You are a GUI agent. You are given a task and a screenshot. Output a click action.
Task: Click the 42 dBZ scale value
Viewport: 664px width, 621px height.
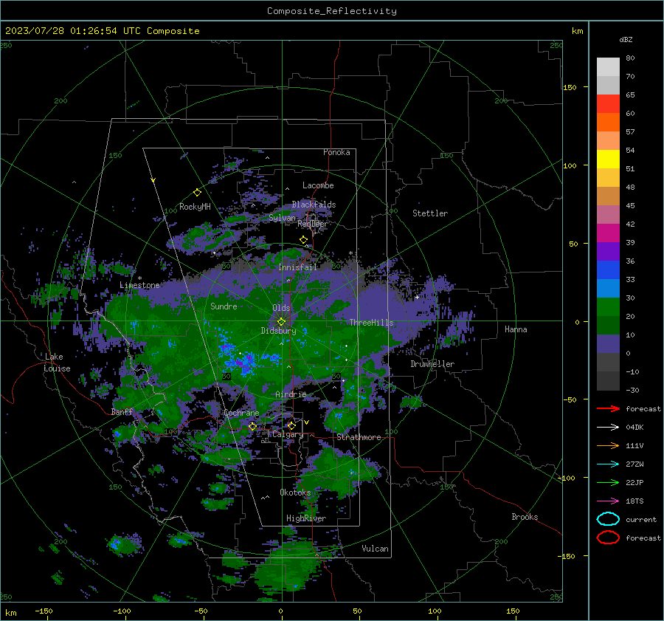point(630,224)
